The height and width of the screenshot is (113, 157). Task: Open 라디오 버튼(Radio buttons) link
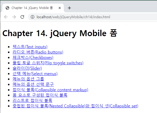[38, 52]
